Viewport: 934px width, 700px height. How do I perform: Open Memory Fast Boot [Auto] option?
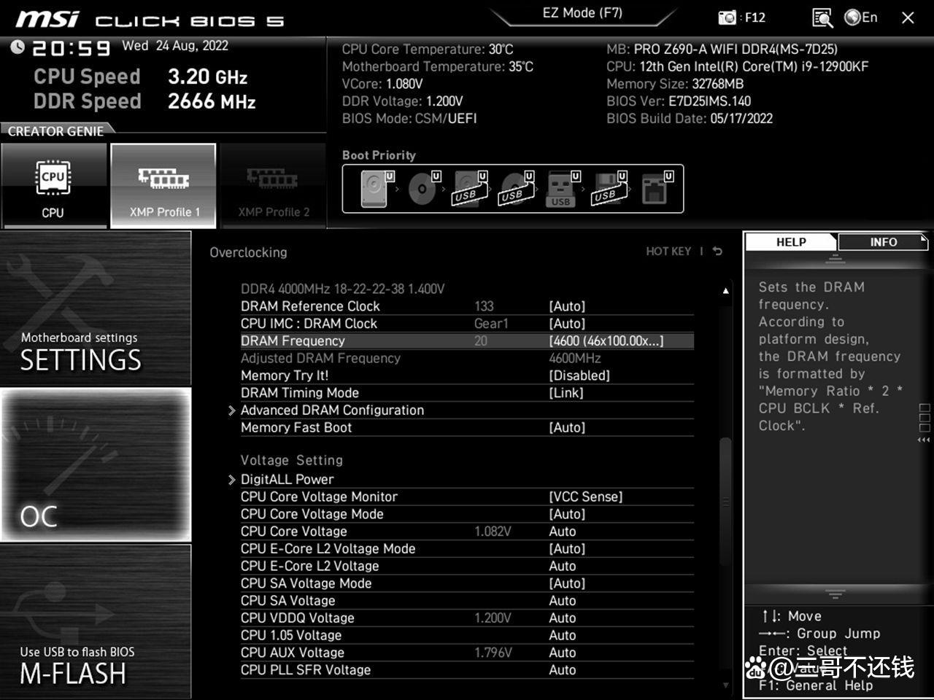(567, 427)
